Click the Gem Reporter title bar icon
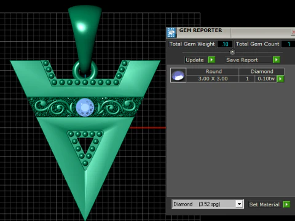 click(171, 33)
